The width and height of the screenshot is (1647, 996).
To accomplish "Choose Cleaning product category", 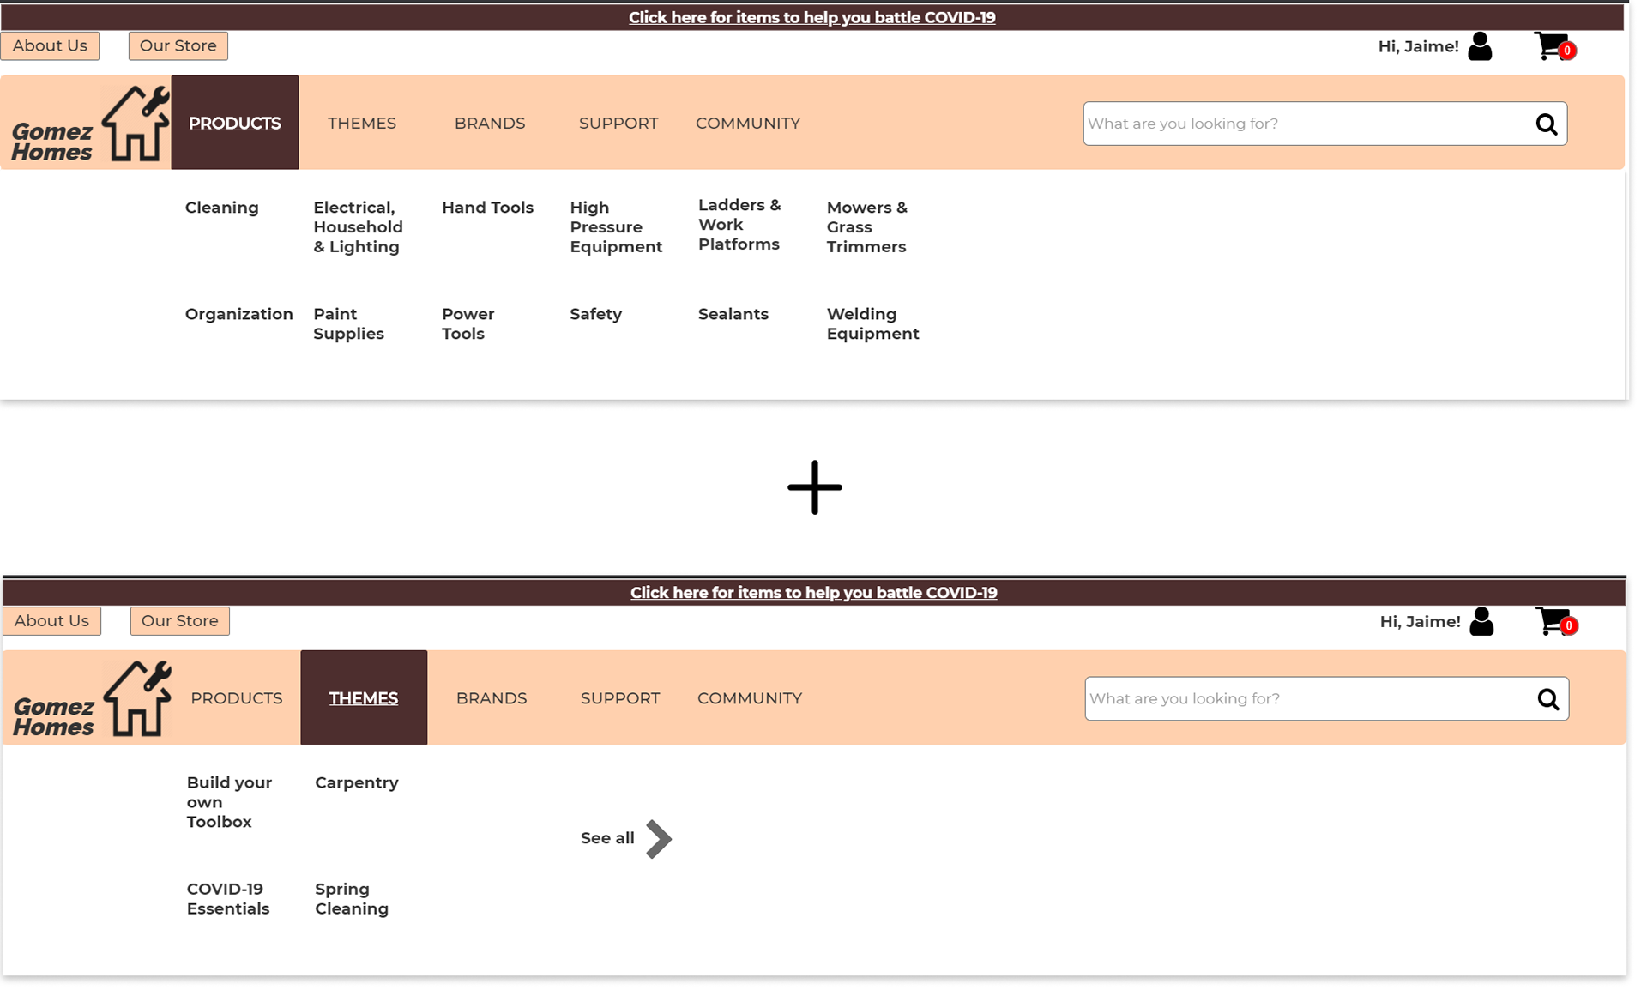I will [x=221, y=208].
